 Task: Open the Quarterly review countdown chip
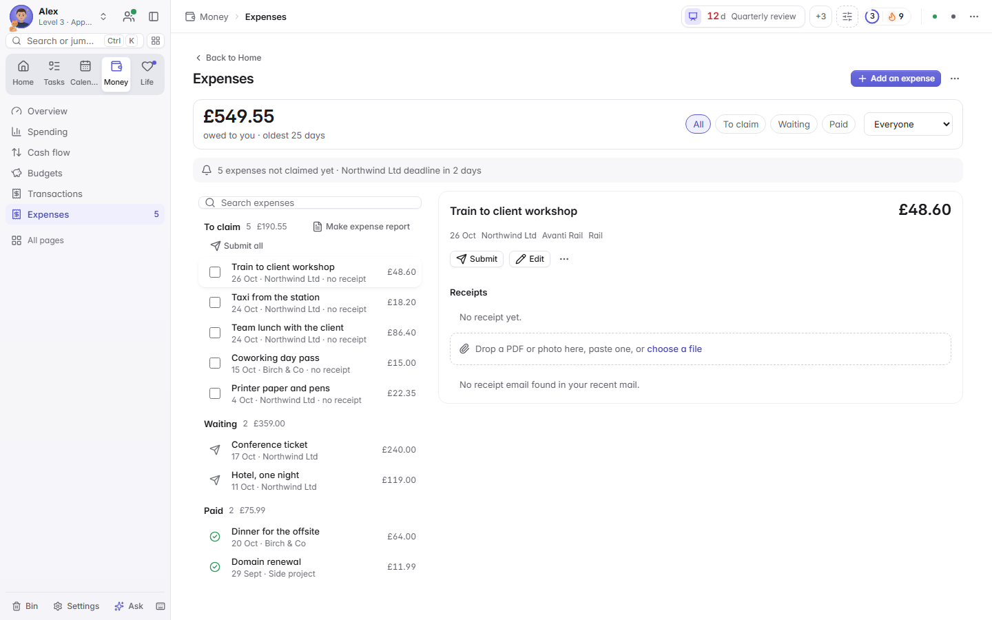743,17
